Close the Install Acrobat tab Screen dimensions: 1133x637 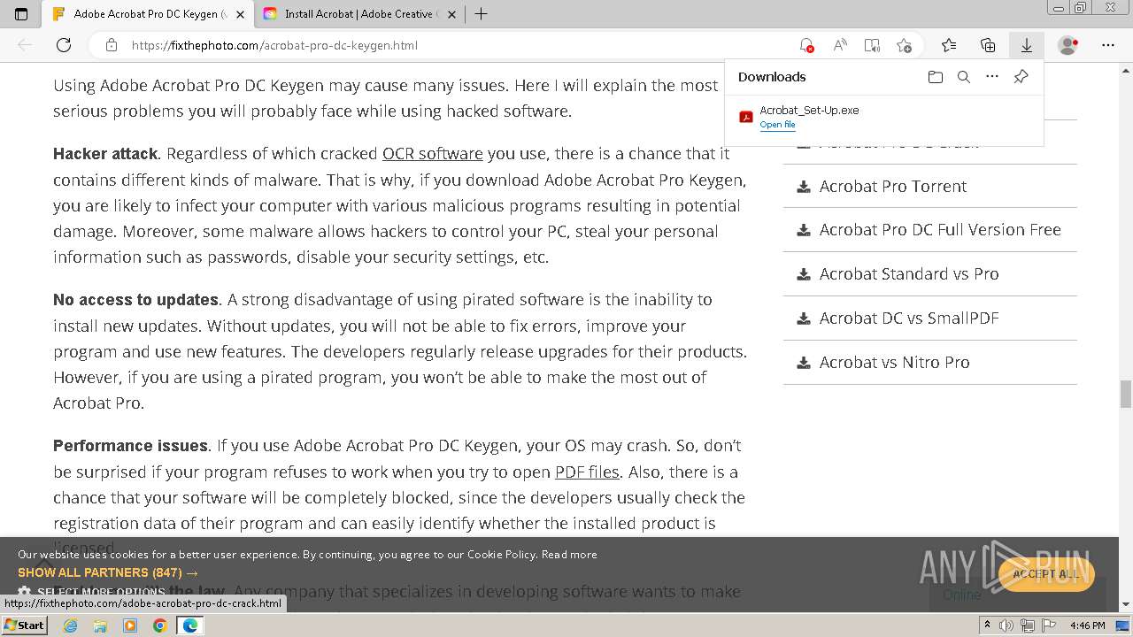(x=451, y=14)
